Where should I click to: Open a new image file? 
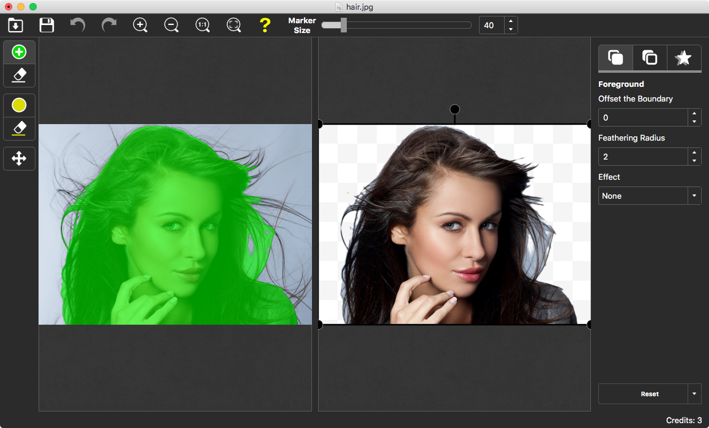point(15,25)
